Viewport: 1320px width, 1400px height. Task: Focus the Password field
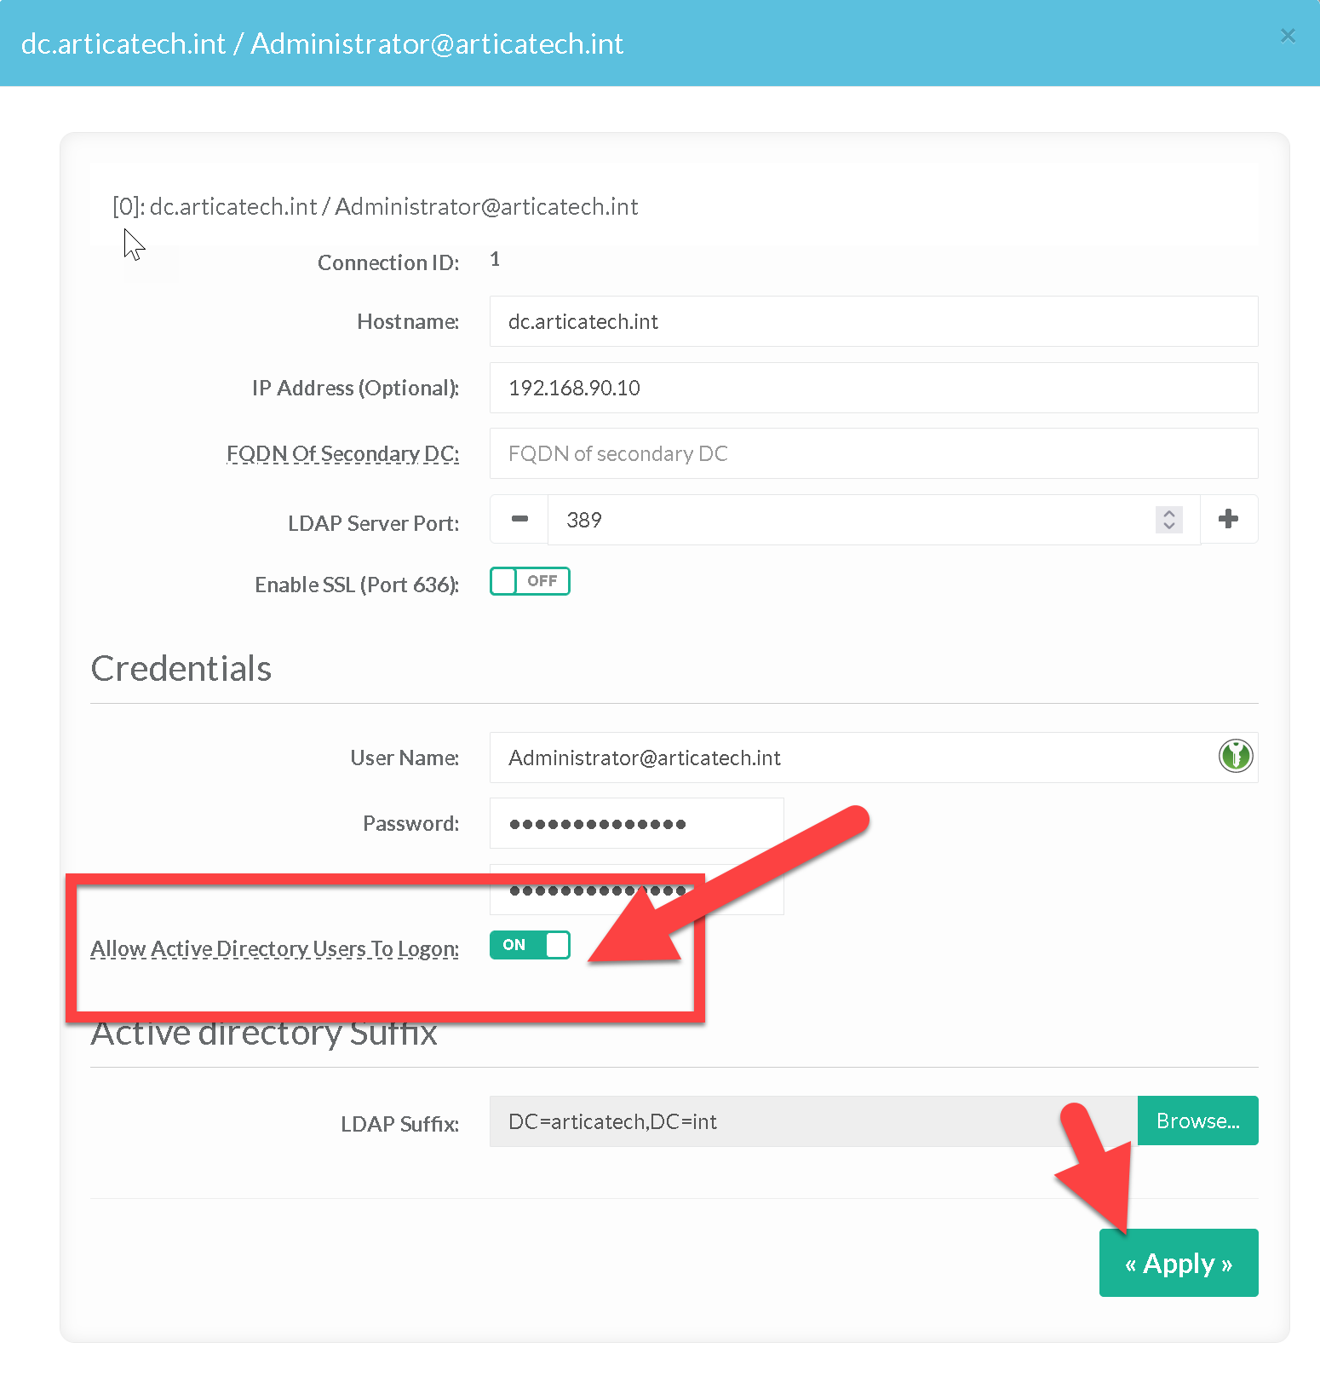pos(636,823)
